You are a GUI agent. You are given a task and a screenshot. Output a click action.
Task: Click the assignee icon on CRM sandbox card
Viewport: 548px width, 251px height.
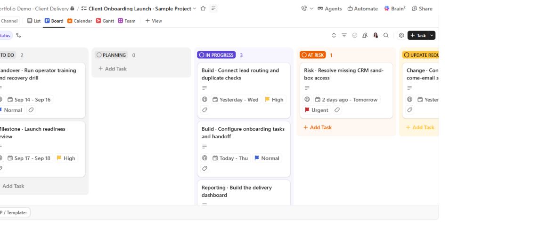pos(307,99)
